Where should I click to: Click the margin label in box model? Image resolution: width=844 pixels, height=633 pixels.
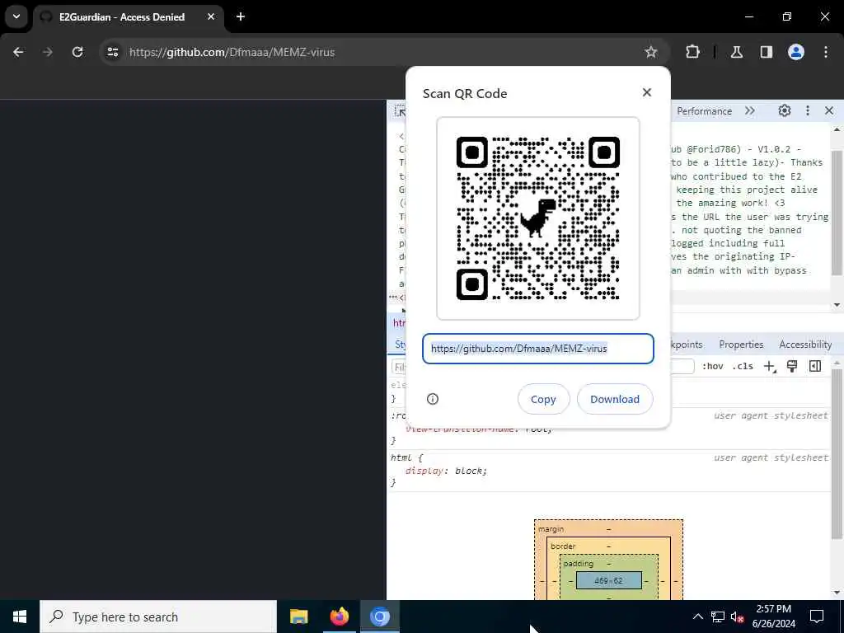(x=551, y=529)
